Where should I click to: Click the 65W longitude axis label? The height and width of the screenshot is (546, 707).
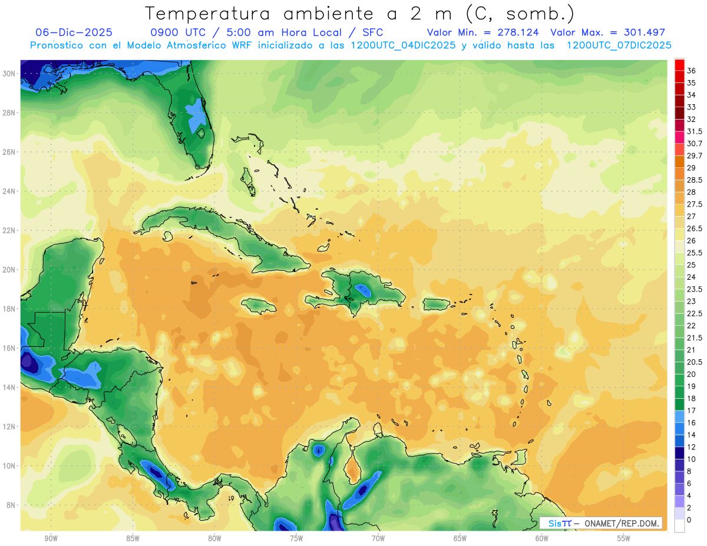(x=460, y=538)
